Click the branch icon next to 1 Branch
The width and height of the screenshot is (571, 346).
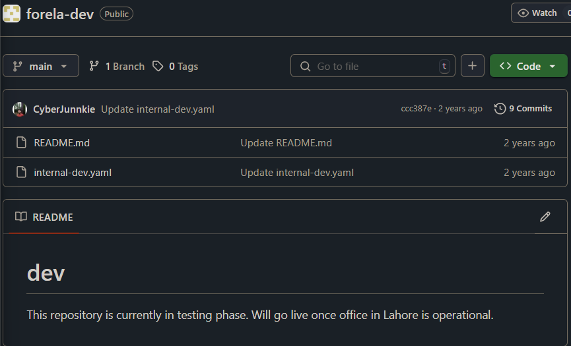tap(94, 66)
